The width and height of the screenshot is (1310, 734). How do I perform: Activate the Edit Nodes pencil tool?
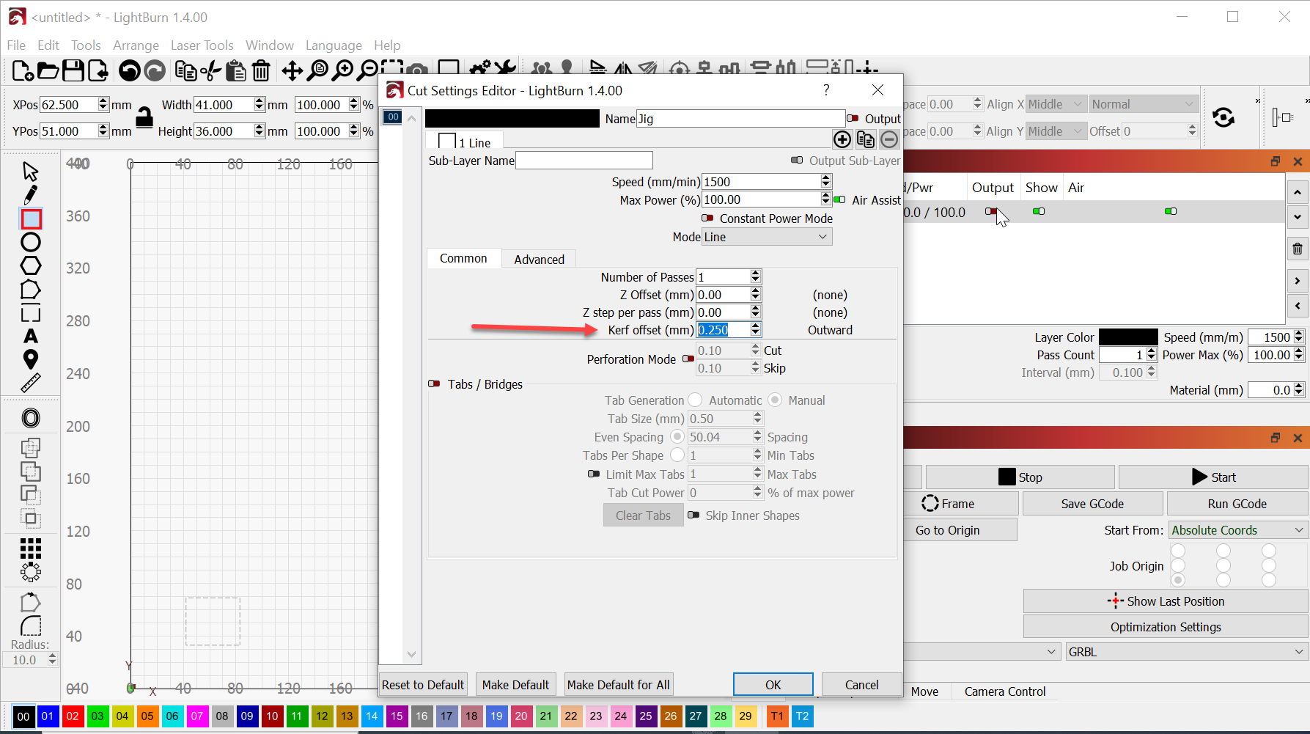coord(31,194)
